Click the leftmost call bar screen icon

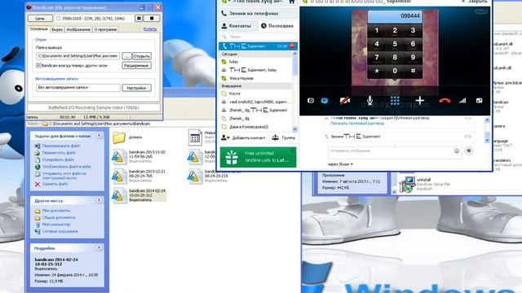[x=311, y=100]
